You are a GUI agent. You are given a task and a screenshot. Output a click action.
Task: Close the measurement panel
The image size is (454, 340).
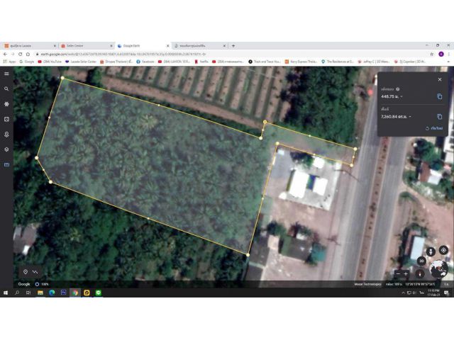440,79
